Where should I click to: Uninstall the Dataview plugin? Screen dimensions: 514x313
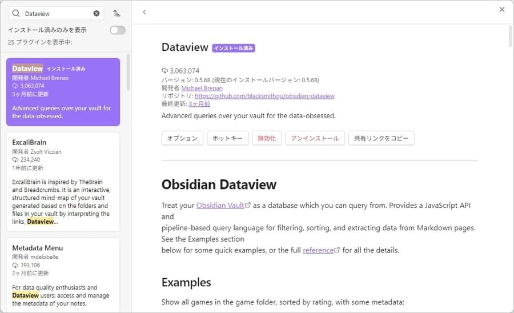[315, 138]
